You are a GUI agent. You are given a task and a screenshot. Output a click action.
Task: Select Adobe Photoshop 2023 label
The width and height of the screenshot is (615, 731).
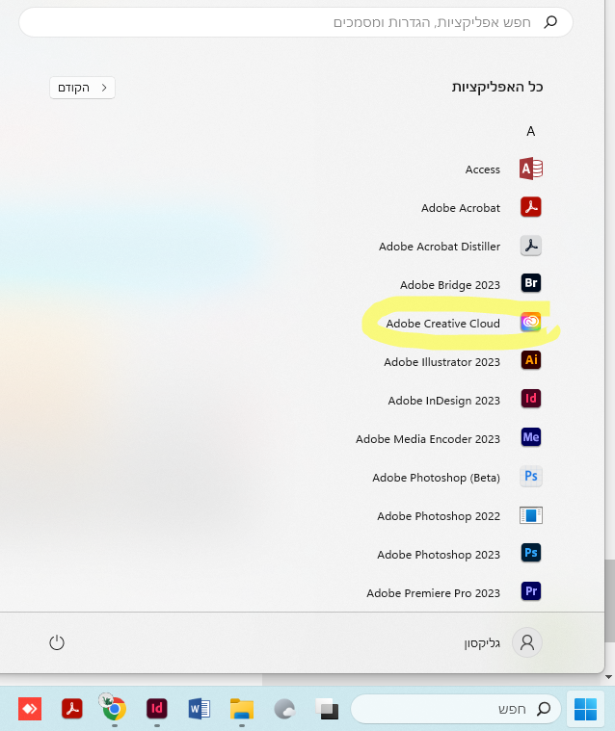pyautogui.click(x=439, y=555)
